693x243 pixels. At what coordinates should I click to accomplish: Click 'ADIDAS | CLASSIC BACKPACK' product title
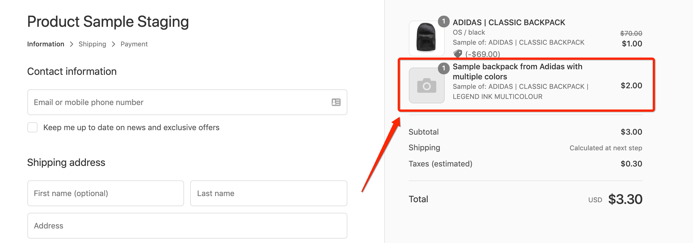(x=509, y=22)
